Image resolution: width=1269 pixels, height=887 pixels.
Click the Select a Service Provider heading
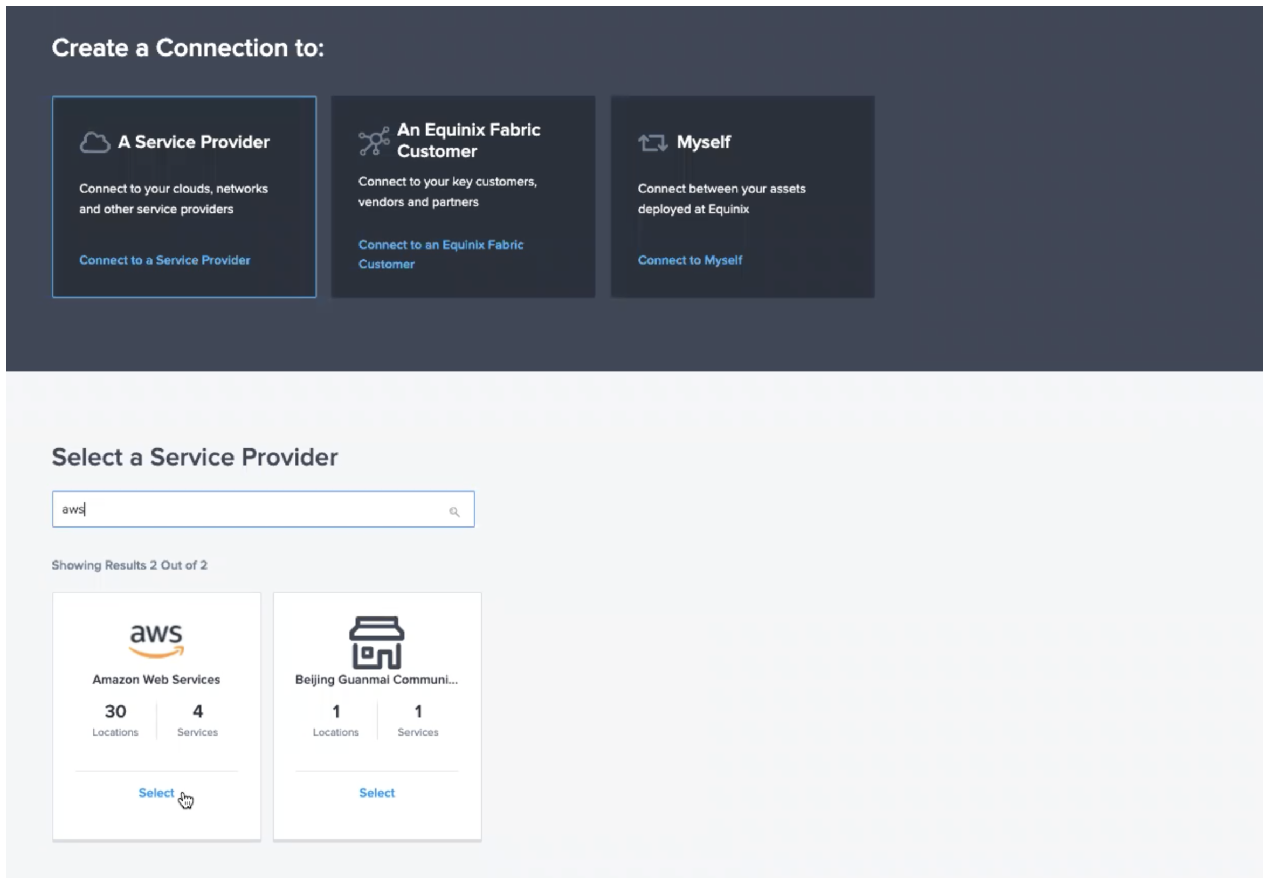pos(195,458)
